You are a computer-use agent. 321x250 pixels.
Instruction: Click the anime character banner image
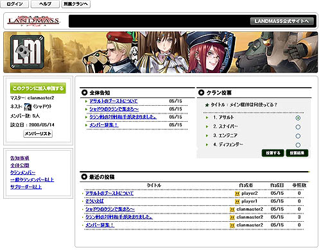point(160,53)
